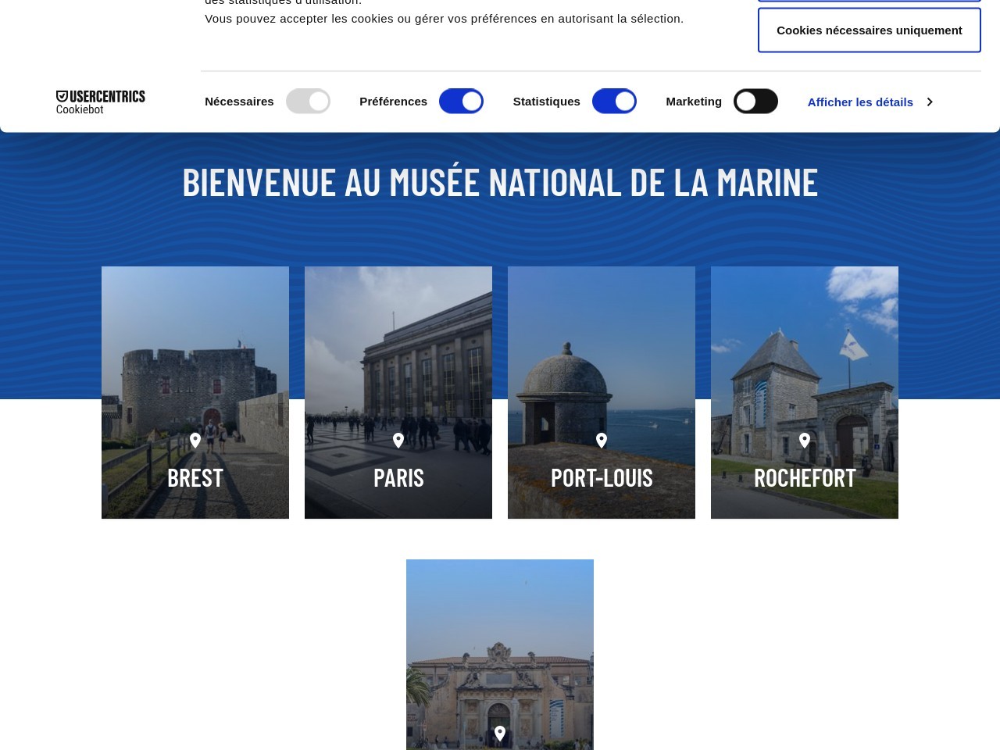The width and height of the screenshot is (1000, 750).
Task: Disable the Statistiques cookies switch
Action: [x=614, y=102]
